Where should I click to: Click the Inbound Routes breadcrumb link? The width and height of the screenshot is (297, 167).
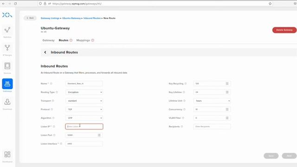[x=92, y=18]
